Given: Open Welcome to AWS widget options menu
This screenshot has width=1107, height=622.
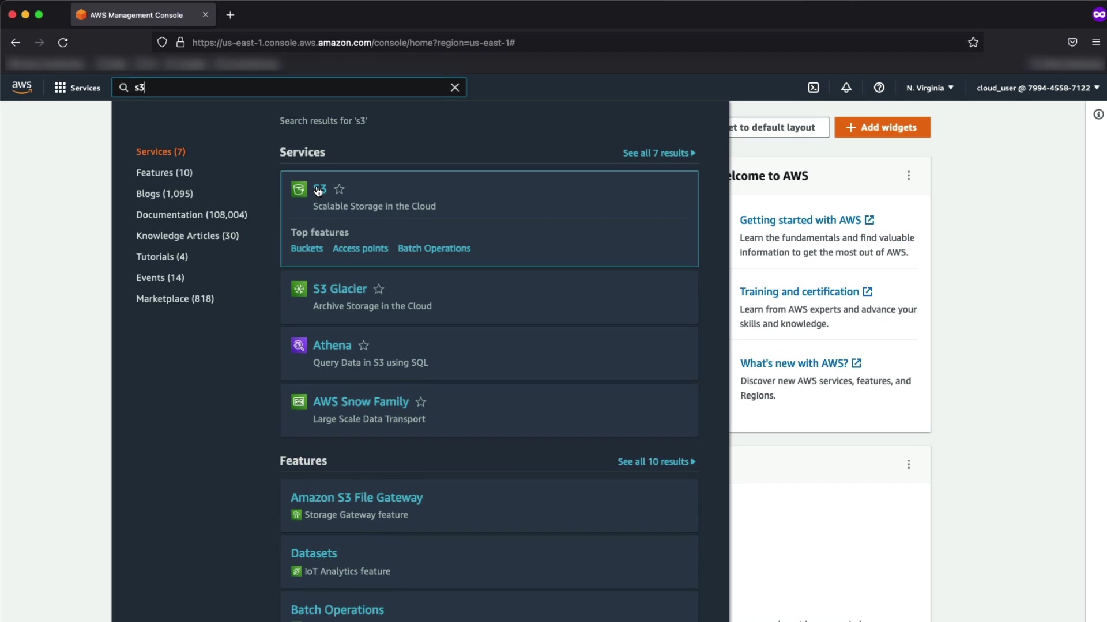Looking at the screenshot, I should click(x=909, y=176).
